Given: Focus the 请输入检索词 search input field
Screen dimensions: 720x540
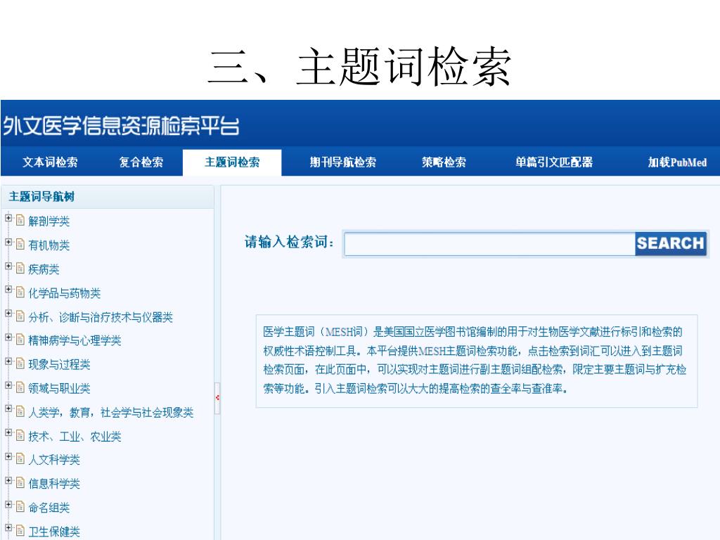Looking at the screenshot, I should coord(489,243).
